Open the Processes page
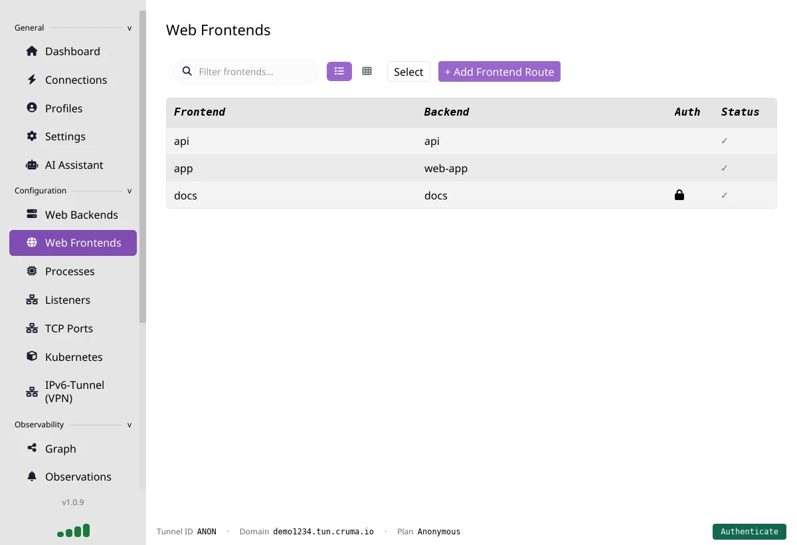The height and width of the screenshot is (545, 797). [x=73, y=271]
